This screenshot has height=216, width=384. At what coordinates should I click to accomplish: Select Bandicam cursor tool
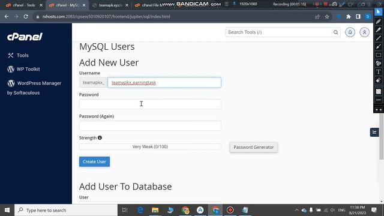click(379, 12)
